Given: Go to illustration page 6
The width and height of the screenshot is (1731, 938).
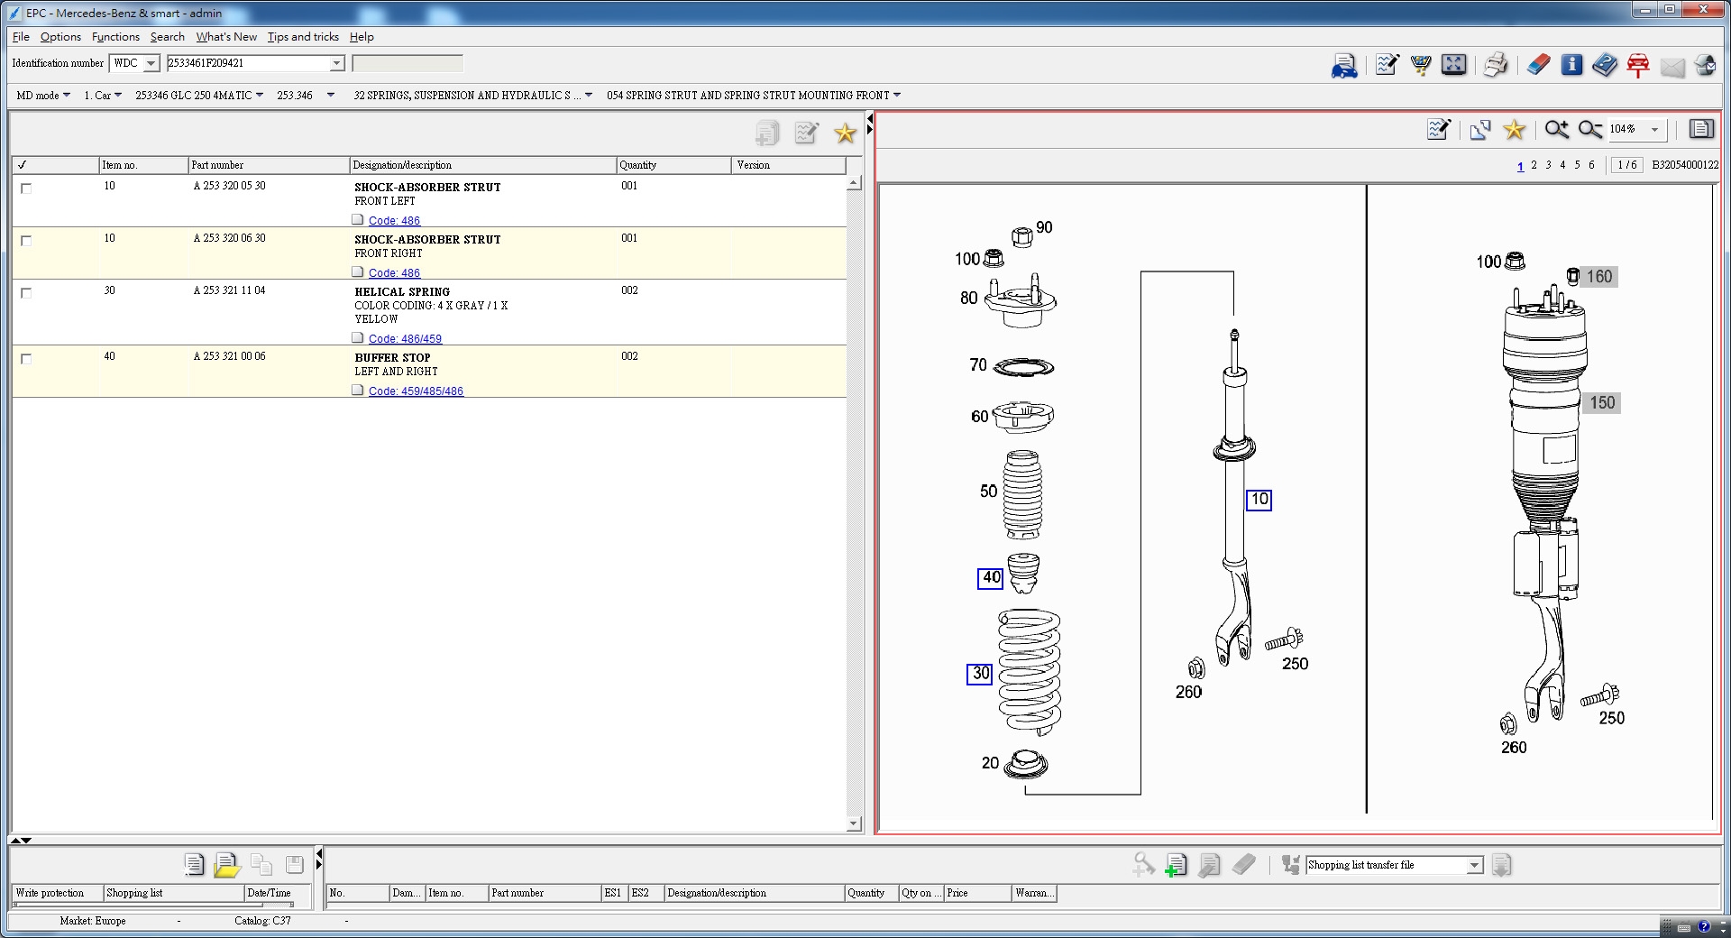Looking at the screenshot, I should [x=1591, y=165].
